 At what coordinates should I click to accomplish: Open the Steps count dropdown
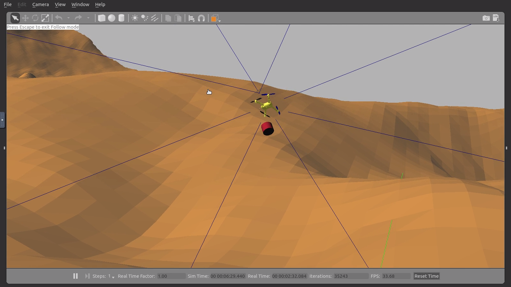tap(113, 277)
